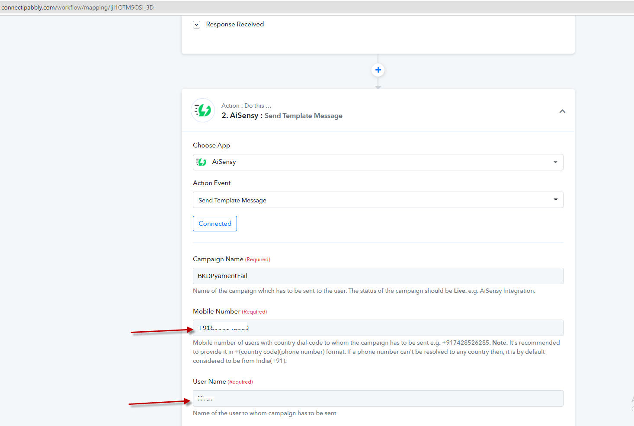Click the step title 'Send Template Message'
This screenshot has height=426, width=634.
click(x=304, y=116)
